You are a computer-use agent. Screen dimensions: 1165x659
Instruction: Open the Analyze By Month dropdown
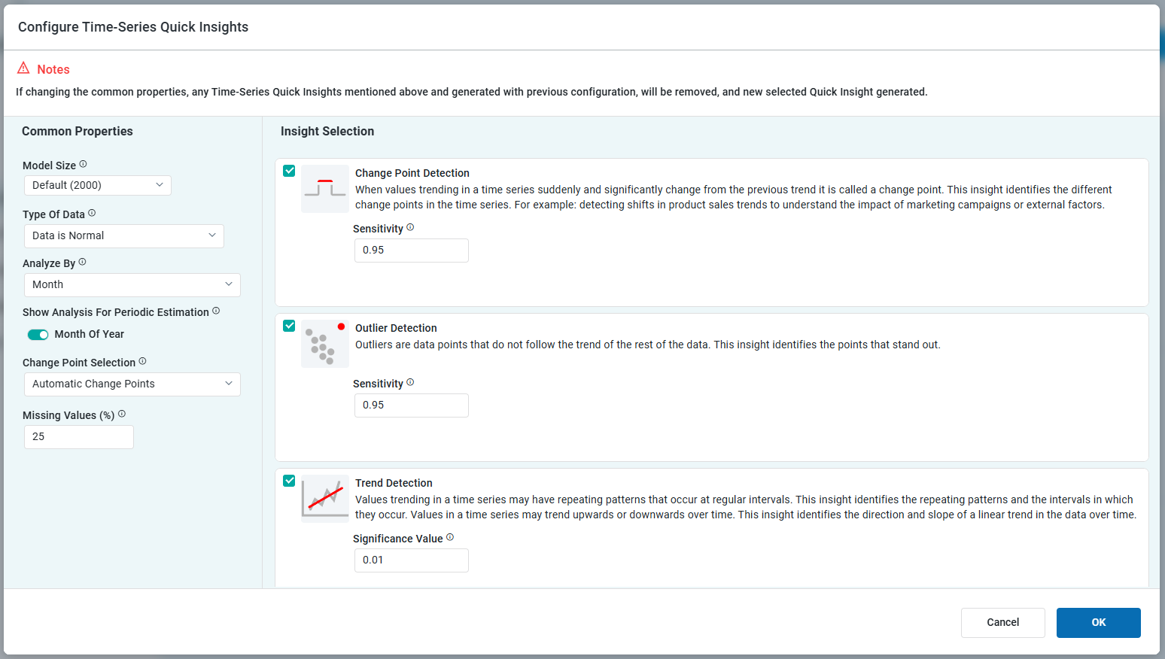pos(132,284)
